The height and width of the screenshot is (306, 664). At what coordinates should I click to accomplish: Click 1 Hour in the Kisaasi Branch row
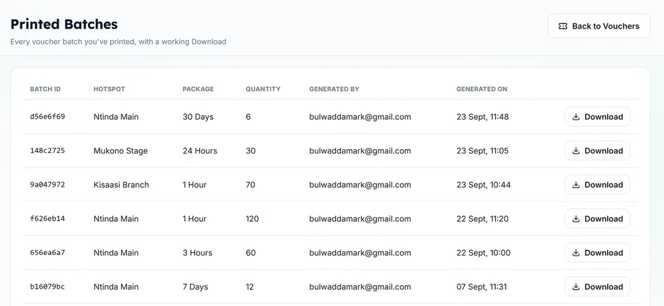(x=194, y=185)
